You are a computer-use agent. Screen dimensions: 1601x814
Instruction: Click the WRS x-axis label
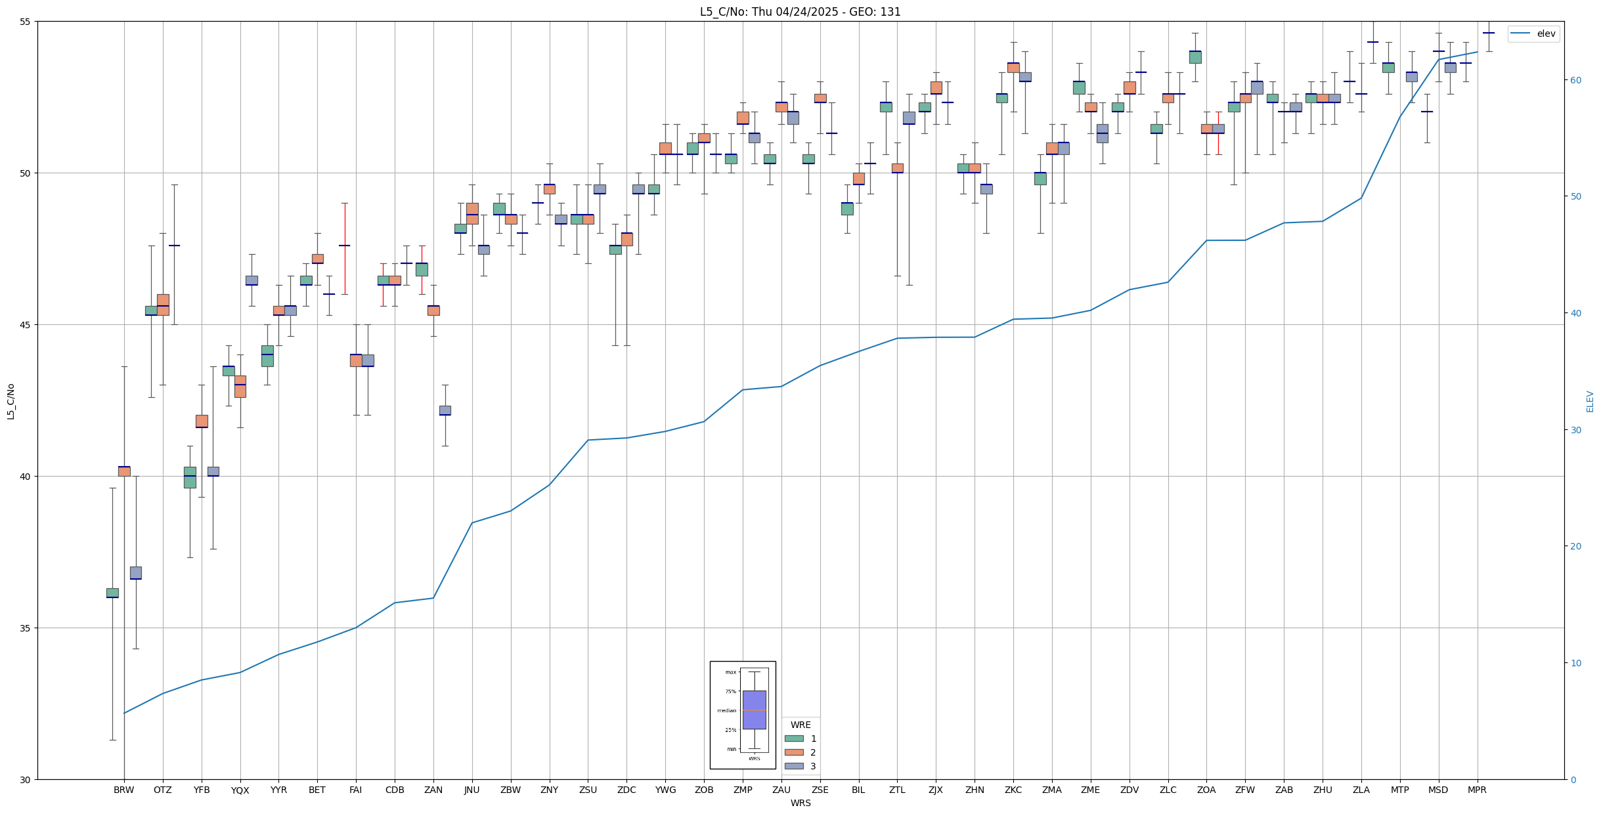(800, 803)
